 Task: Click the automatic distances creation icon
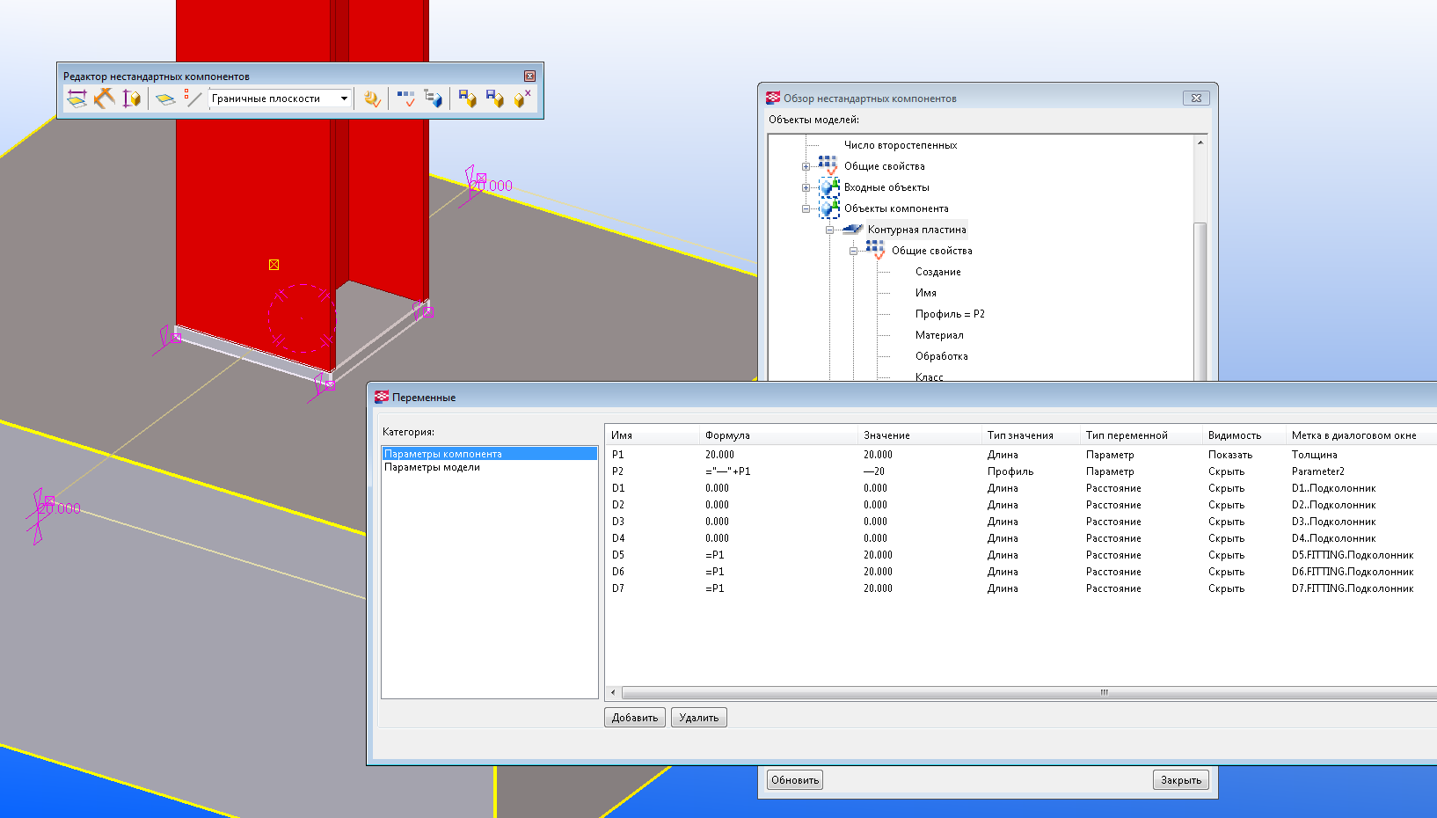click(x=131, y=99)
